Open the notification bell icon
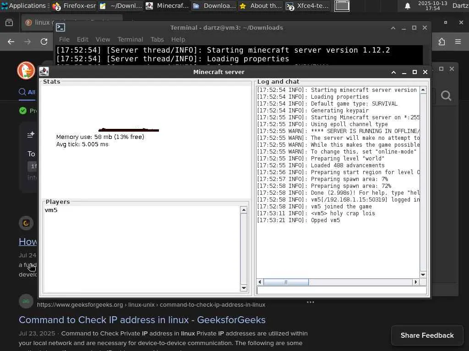The height and width of the screenshot is (351, 469). click(407, 6)
